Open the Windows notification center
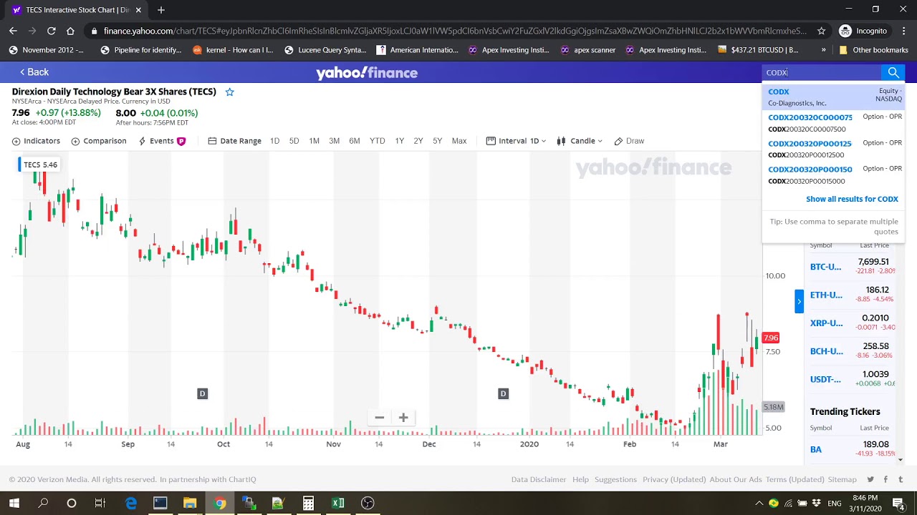Viewport: 917px width, 515px height. [x=898, y=503]
